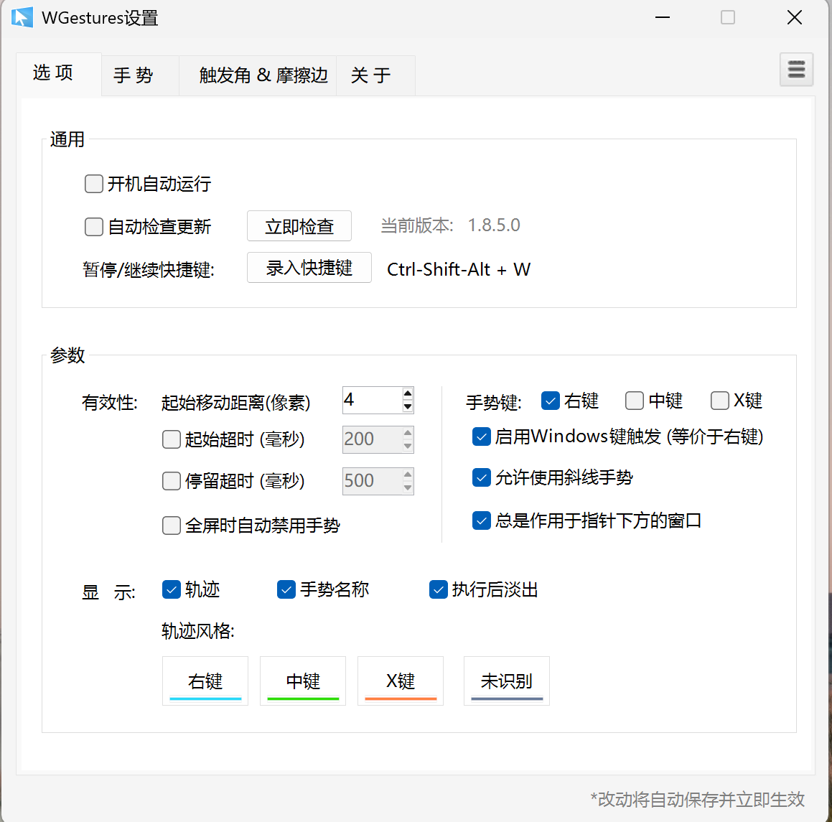Open 右键 track color style swatch
The height and width of the screenshot is (822, 832).
[x=205, y=681]
